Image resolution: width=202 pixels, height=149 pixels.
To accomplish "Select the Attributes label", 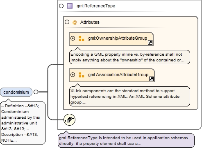I will click(90, 22).
